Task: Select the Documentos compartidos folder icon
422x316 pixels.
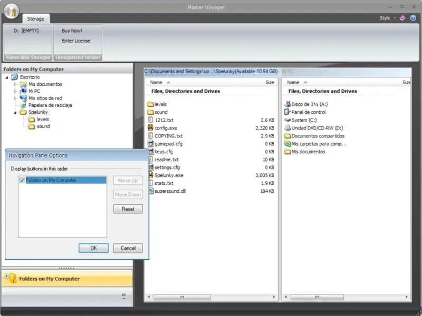Action: [x=287, y=136]
